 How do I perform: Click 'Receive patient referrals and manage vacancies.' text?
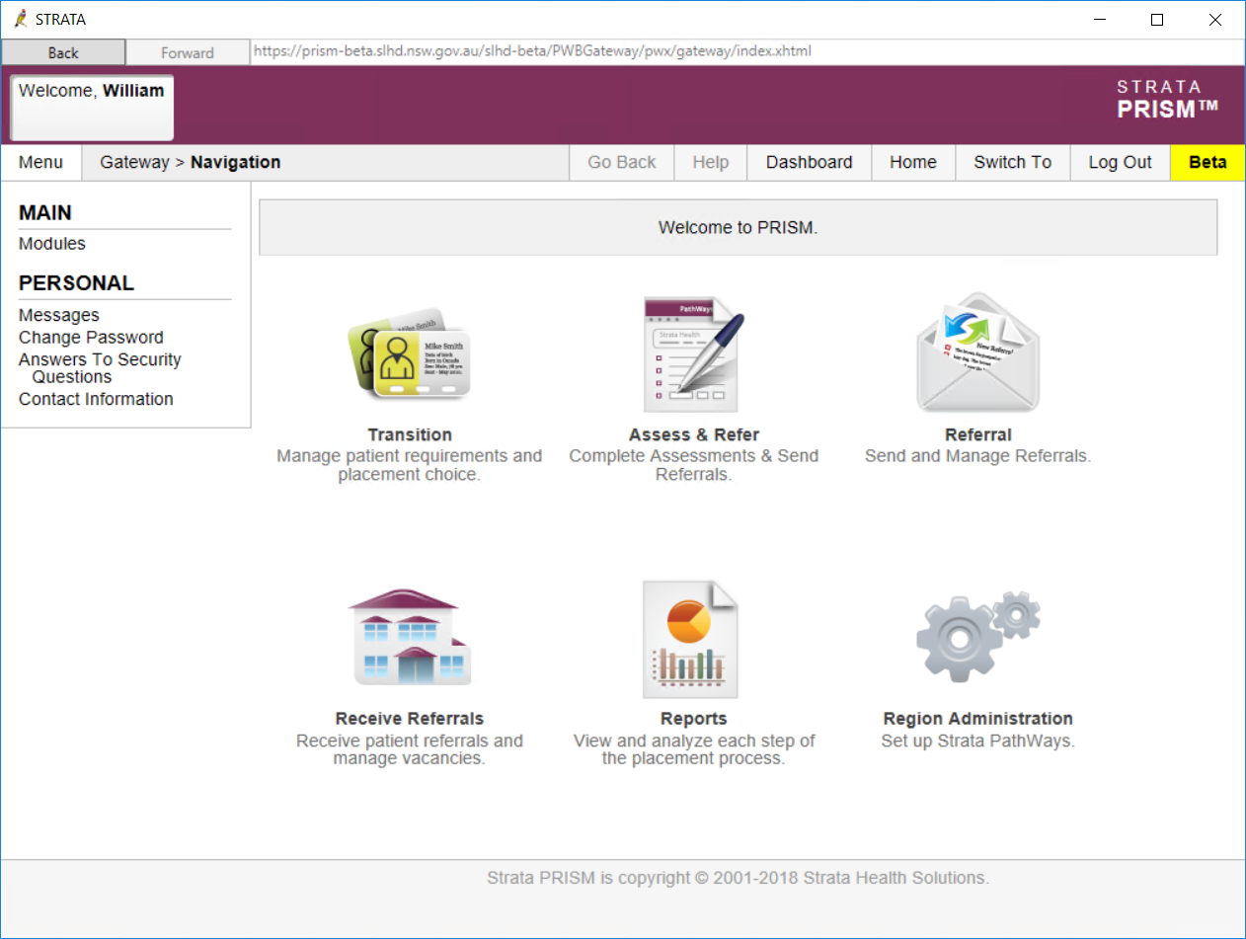(x=410, y=749)
